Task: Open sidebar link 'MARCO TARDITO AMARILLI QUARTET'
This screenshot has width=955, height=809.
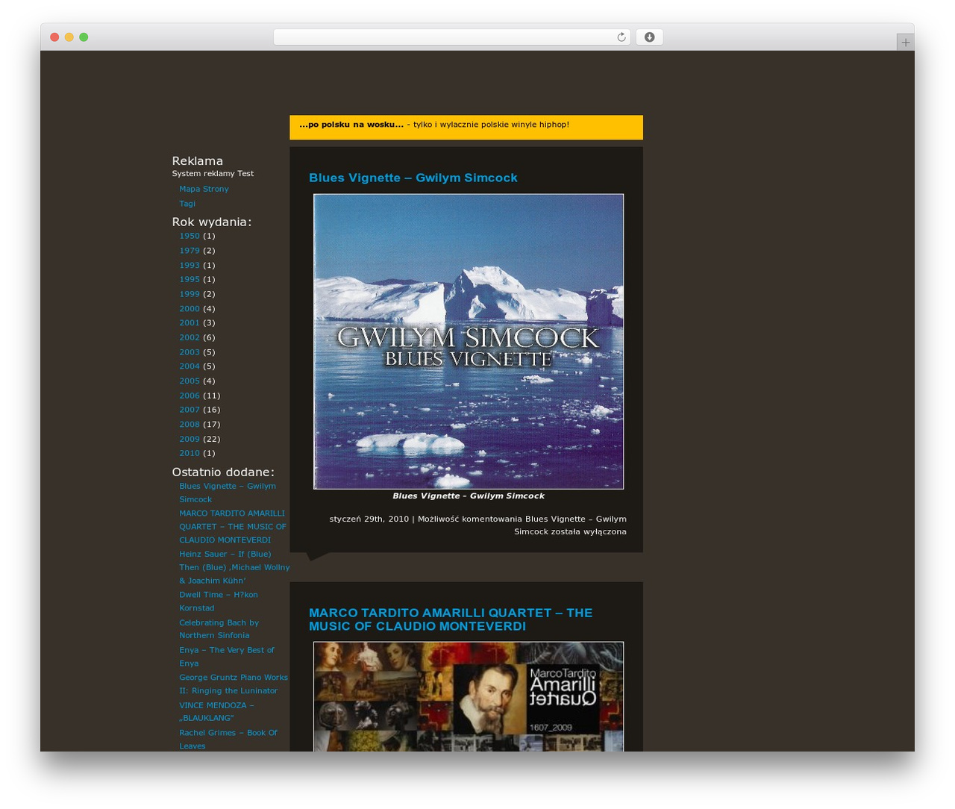Action: click(233, 527)
